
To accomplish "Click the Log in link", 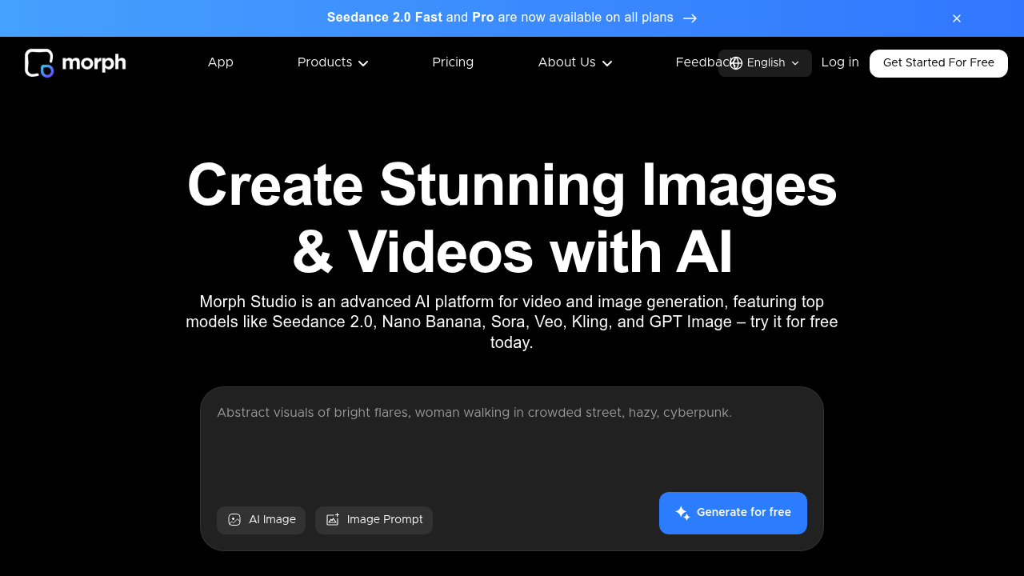I will [x=840, y=62].
